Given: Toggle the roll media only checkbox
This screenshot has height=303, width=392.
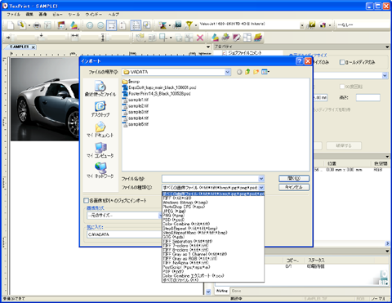Looking at the screenshot, I should (342, 62).
